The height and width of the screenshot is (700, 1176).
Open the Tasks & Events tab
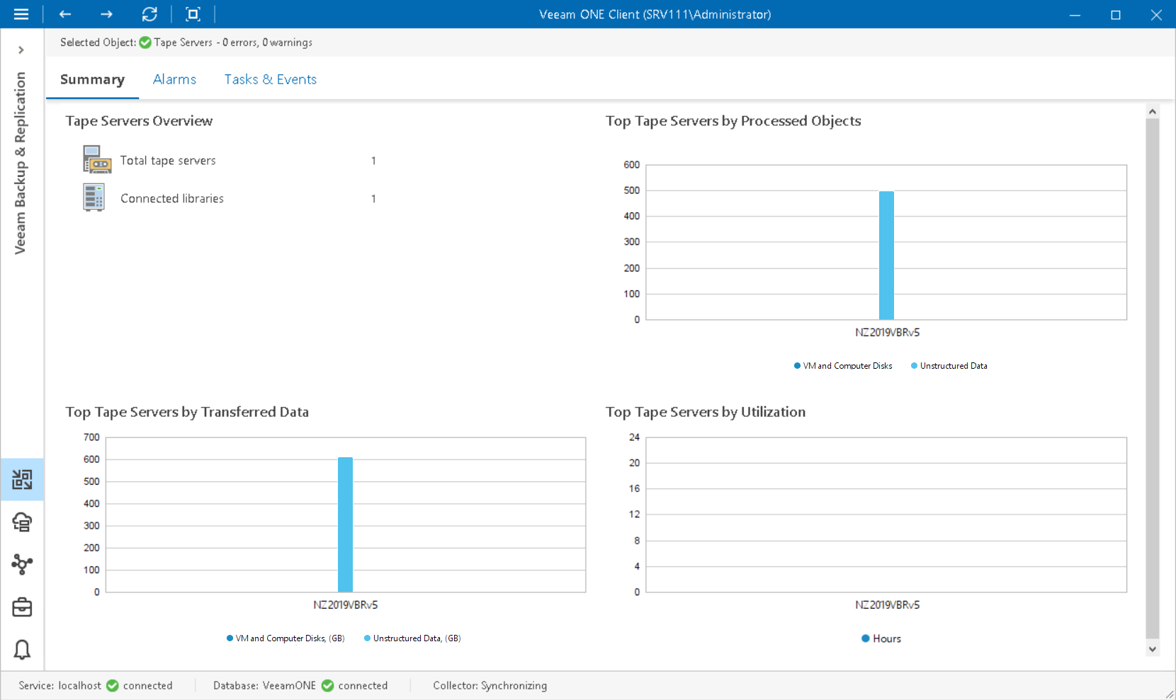pos(271,79)
